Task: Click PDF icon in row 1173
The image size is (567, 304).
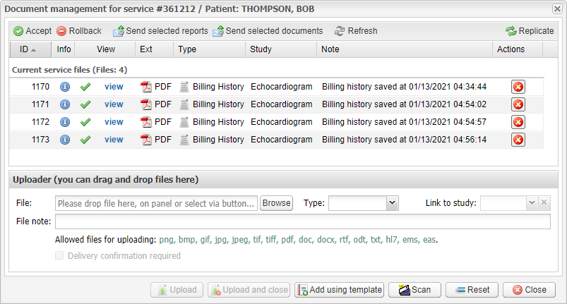Action: click(146, 140)
